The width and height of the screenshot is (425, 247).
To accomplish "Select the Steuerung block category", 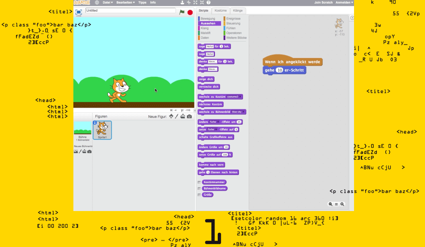I will [233, 24].
